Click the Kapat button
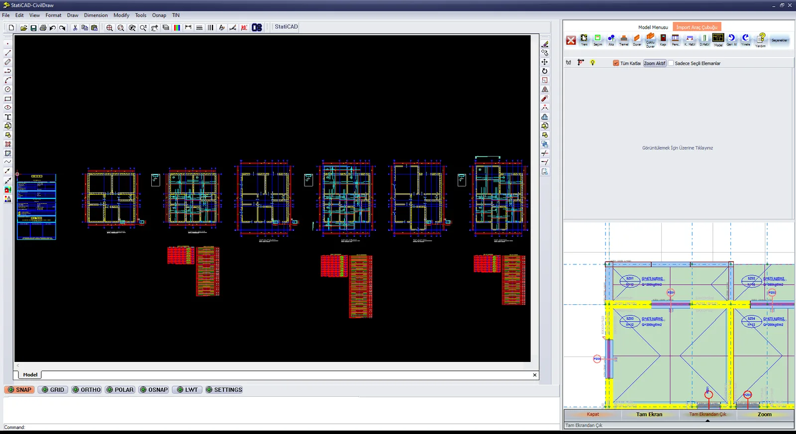This screenshot has height=434, width=796. point(593,414)
